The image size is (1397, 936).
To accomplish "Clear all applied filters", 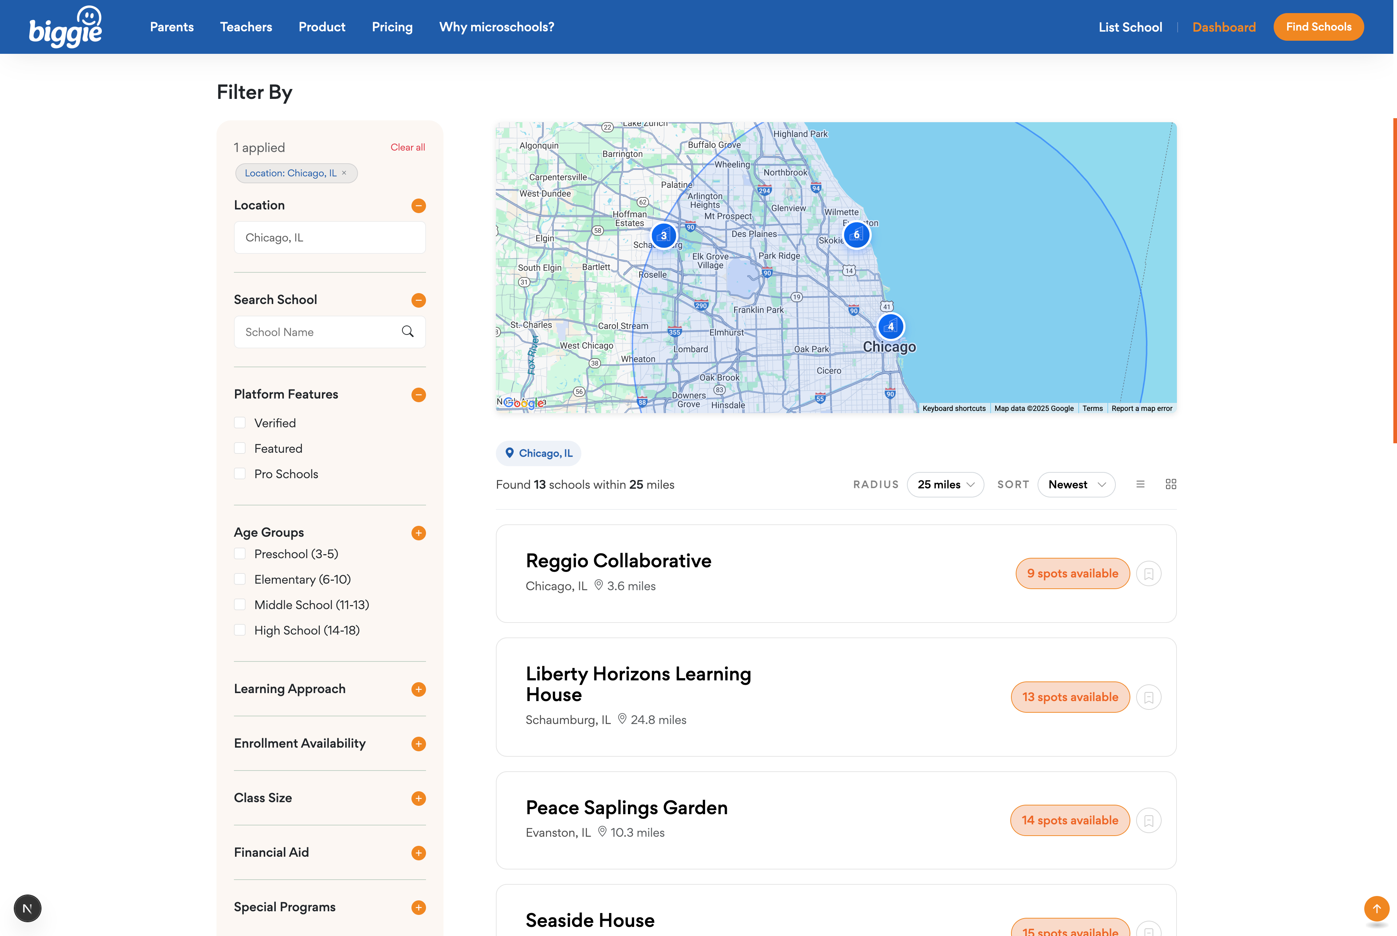I will pos(407,147).
